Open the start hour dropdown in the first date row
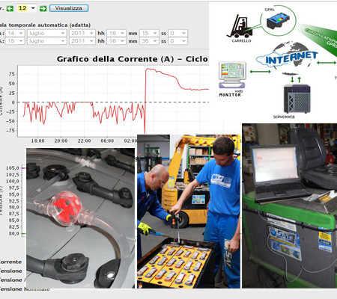The width and height of the screenshot is (337, 299). tap(116, 33)
